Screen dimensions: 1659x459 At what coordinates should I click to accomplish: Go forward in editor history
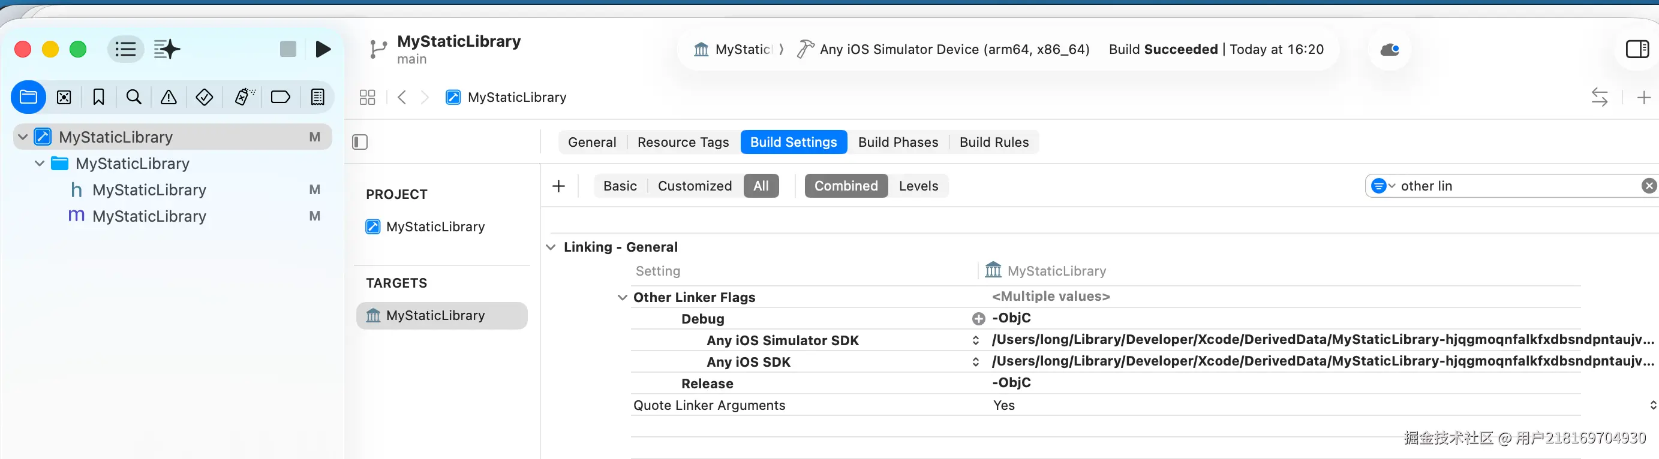(x=425, y=97)
